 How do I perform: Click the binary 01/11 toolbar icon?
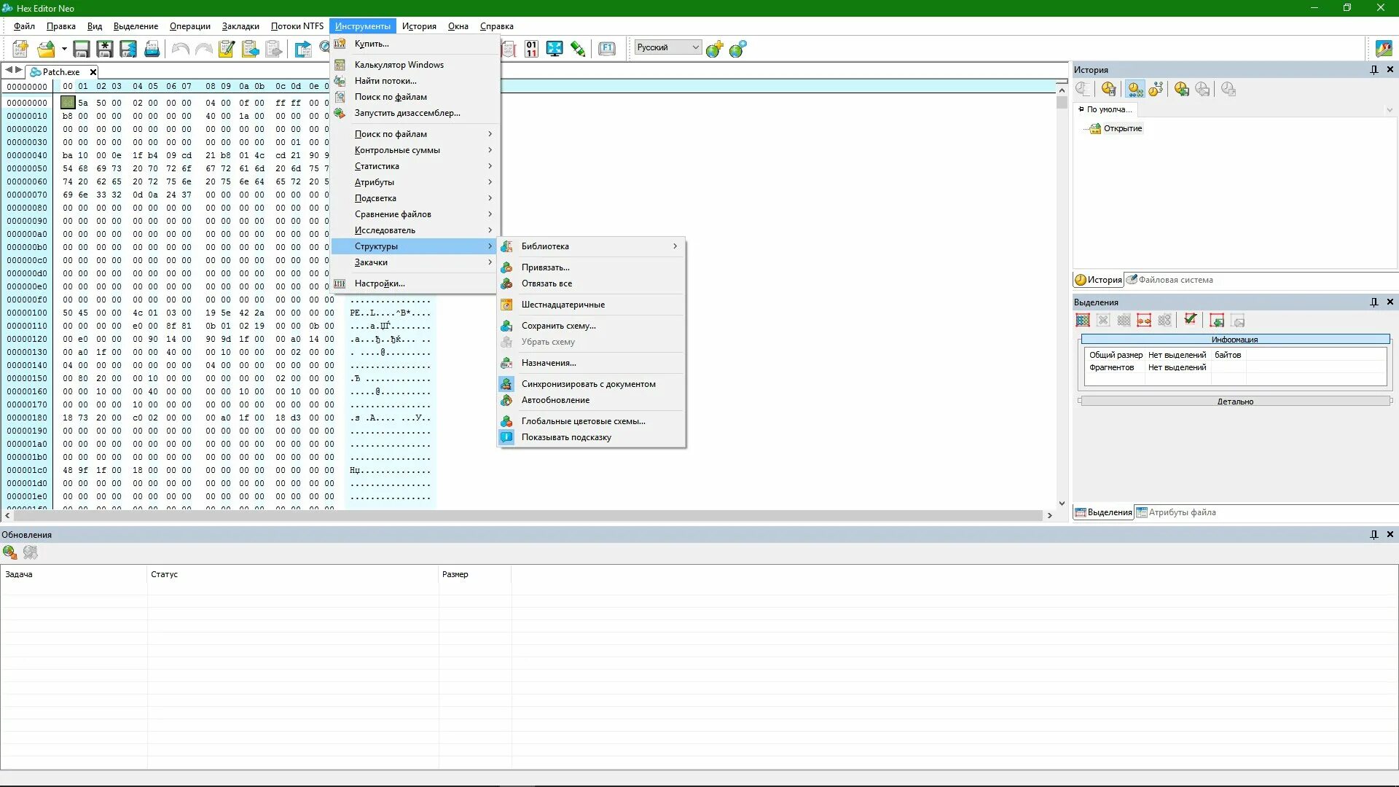tap(531, 49)
